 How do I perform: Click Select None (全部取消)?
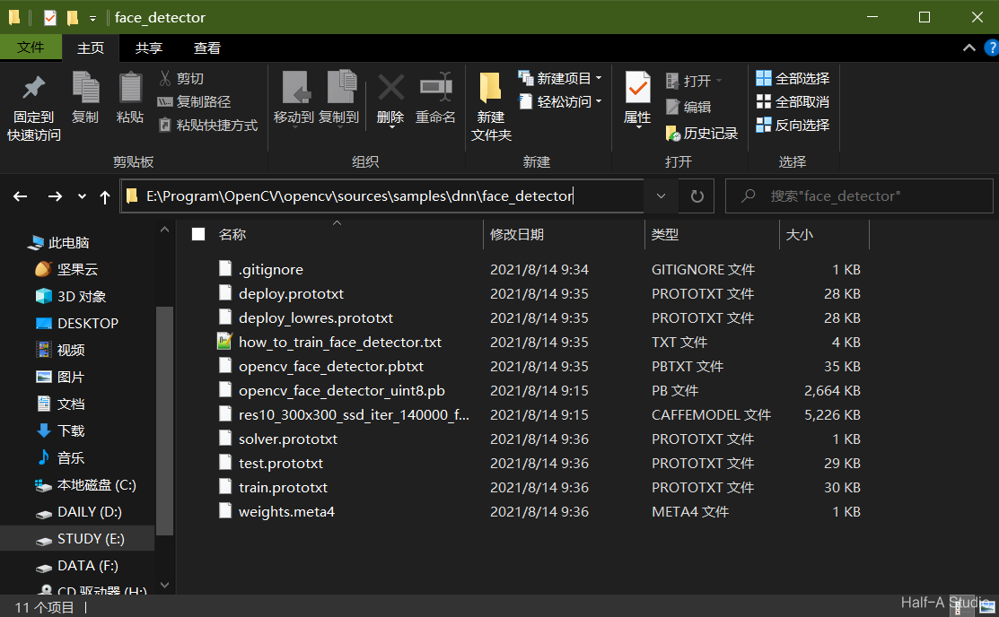(x=793, y=102)
